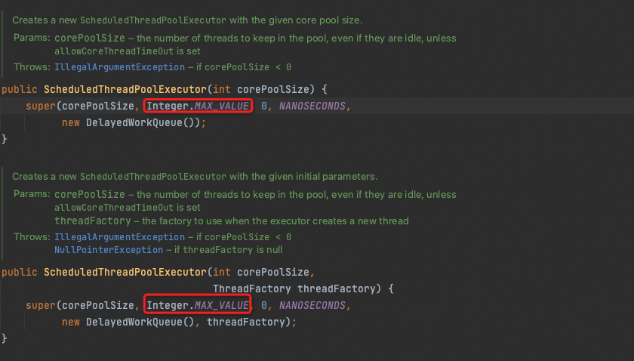Screen dimensions: 634x361
Task: Click 'DelayedWorkQueue' on the line ending '());'
Action: (134, 122)
